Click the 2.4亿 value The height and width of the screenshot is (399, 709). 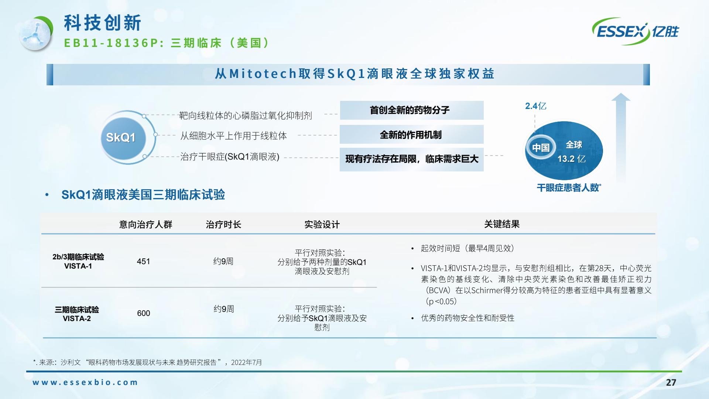click(535, 106)
